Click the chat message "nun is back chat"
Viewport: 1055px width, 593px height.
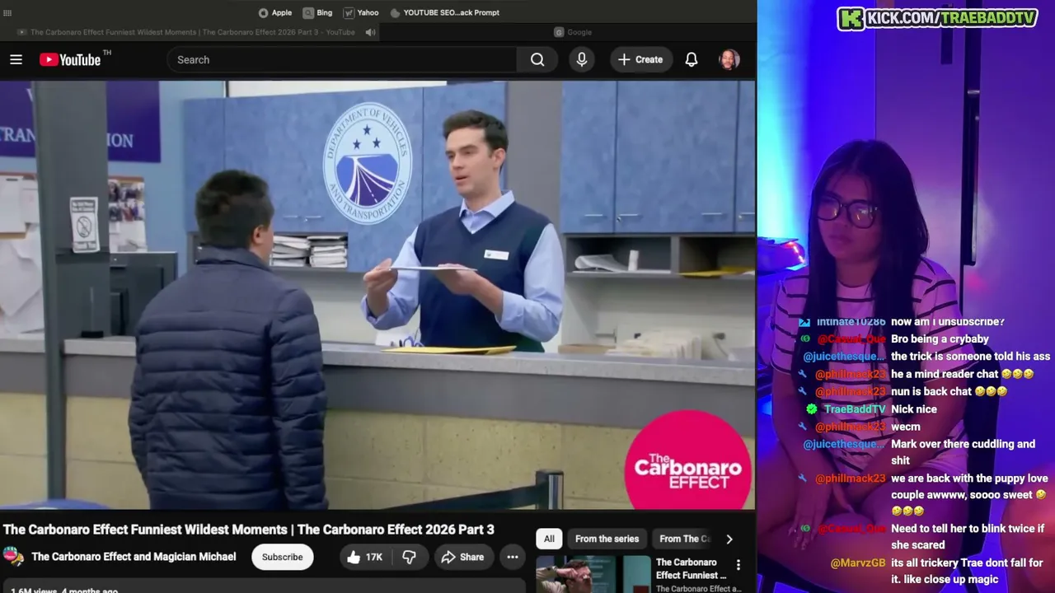(949, 391)
